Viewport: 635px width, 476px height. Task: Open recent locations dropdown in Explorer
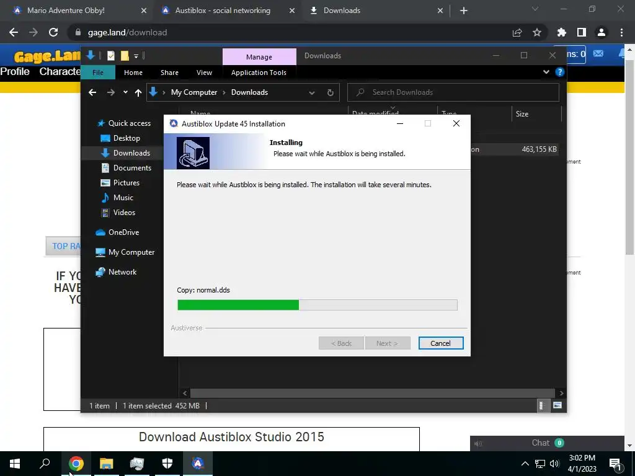[125, 92]
